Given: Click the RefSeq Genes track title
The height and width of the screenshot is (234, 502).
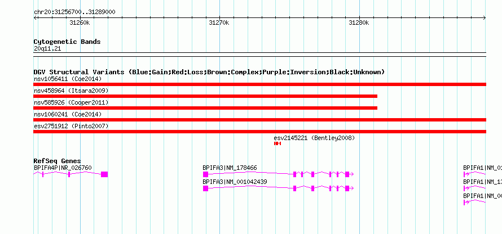Looking at the screenshot, I should pos(57,161).
